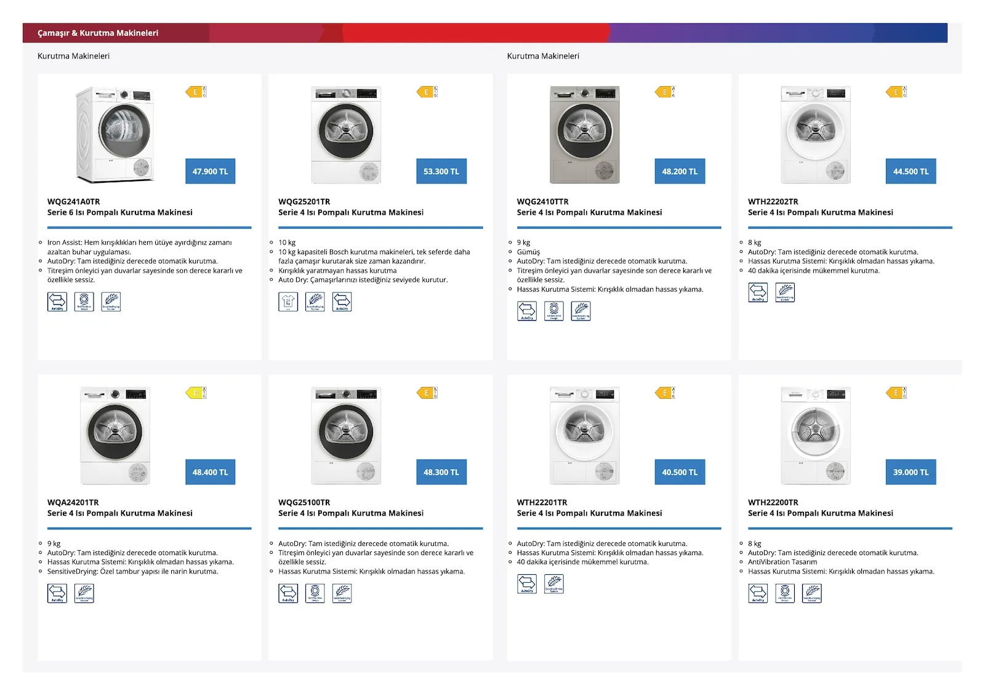The height and width of the screenshot is (696, 985).
Task: Click the AntiVibration Tasarım bullet under WTH22200TR
Action: (782, 562)
